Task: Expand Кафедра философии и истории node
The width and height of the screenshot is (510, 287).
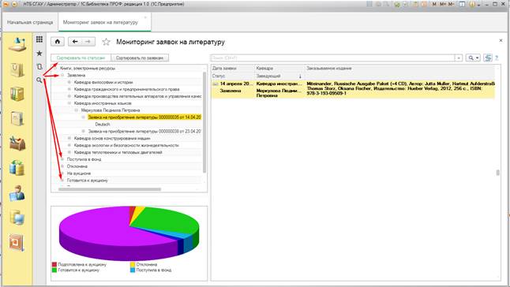Action: pyautogui.click(x=69, y=83)
